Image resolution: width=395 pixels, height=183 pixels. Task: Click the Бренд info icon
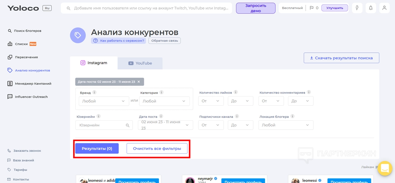click(94, 92)
